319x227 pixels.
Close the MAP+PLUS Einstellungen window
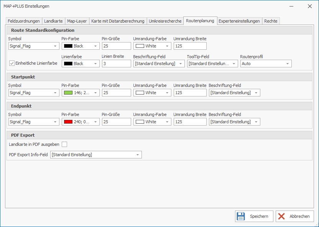point(309,6)
